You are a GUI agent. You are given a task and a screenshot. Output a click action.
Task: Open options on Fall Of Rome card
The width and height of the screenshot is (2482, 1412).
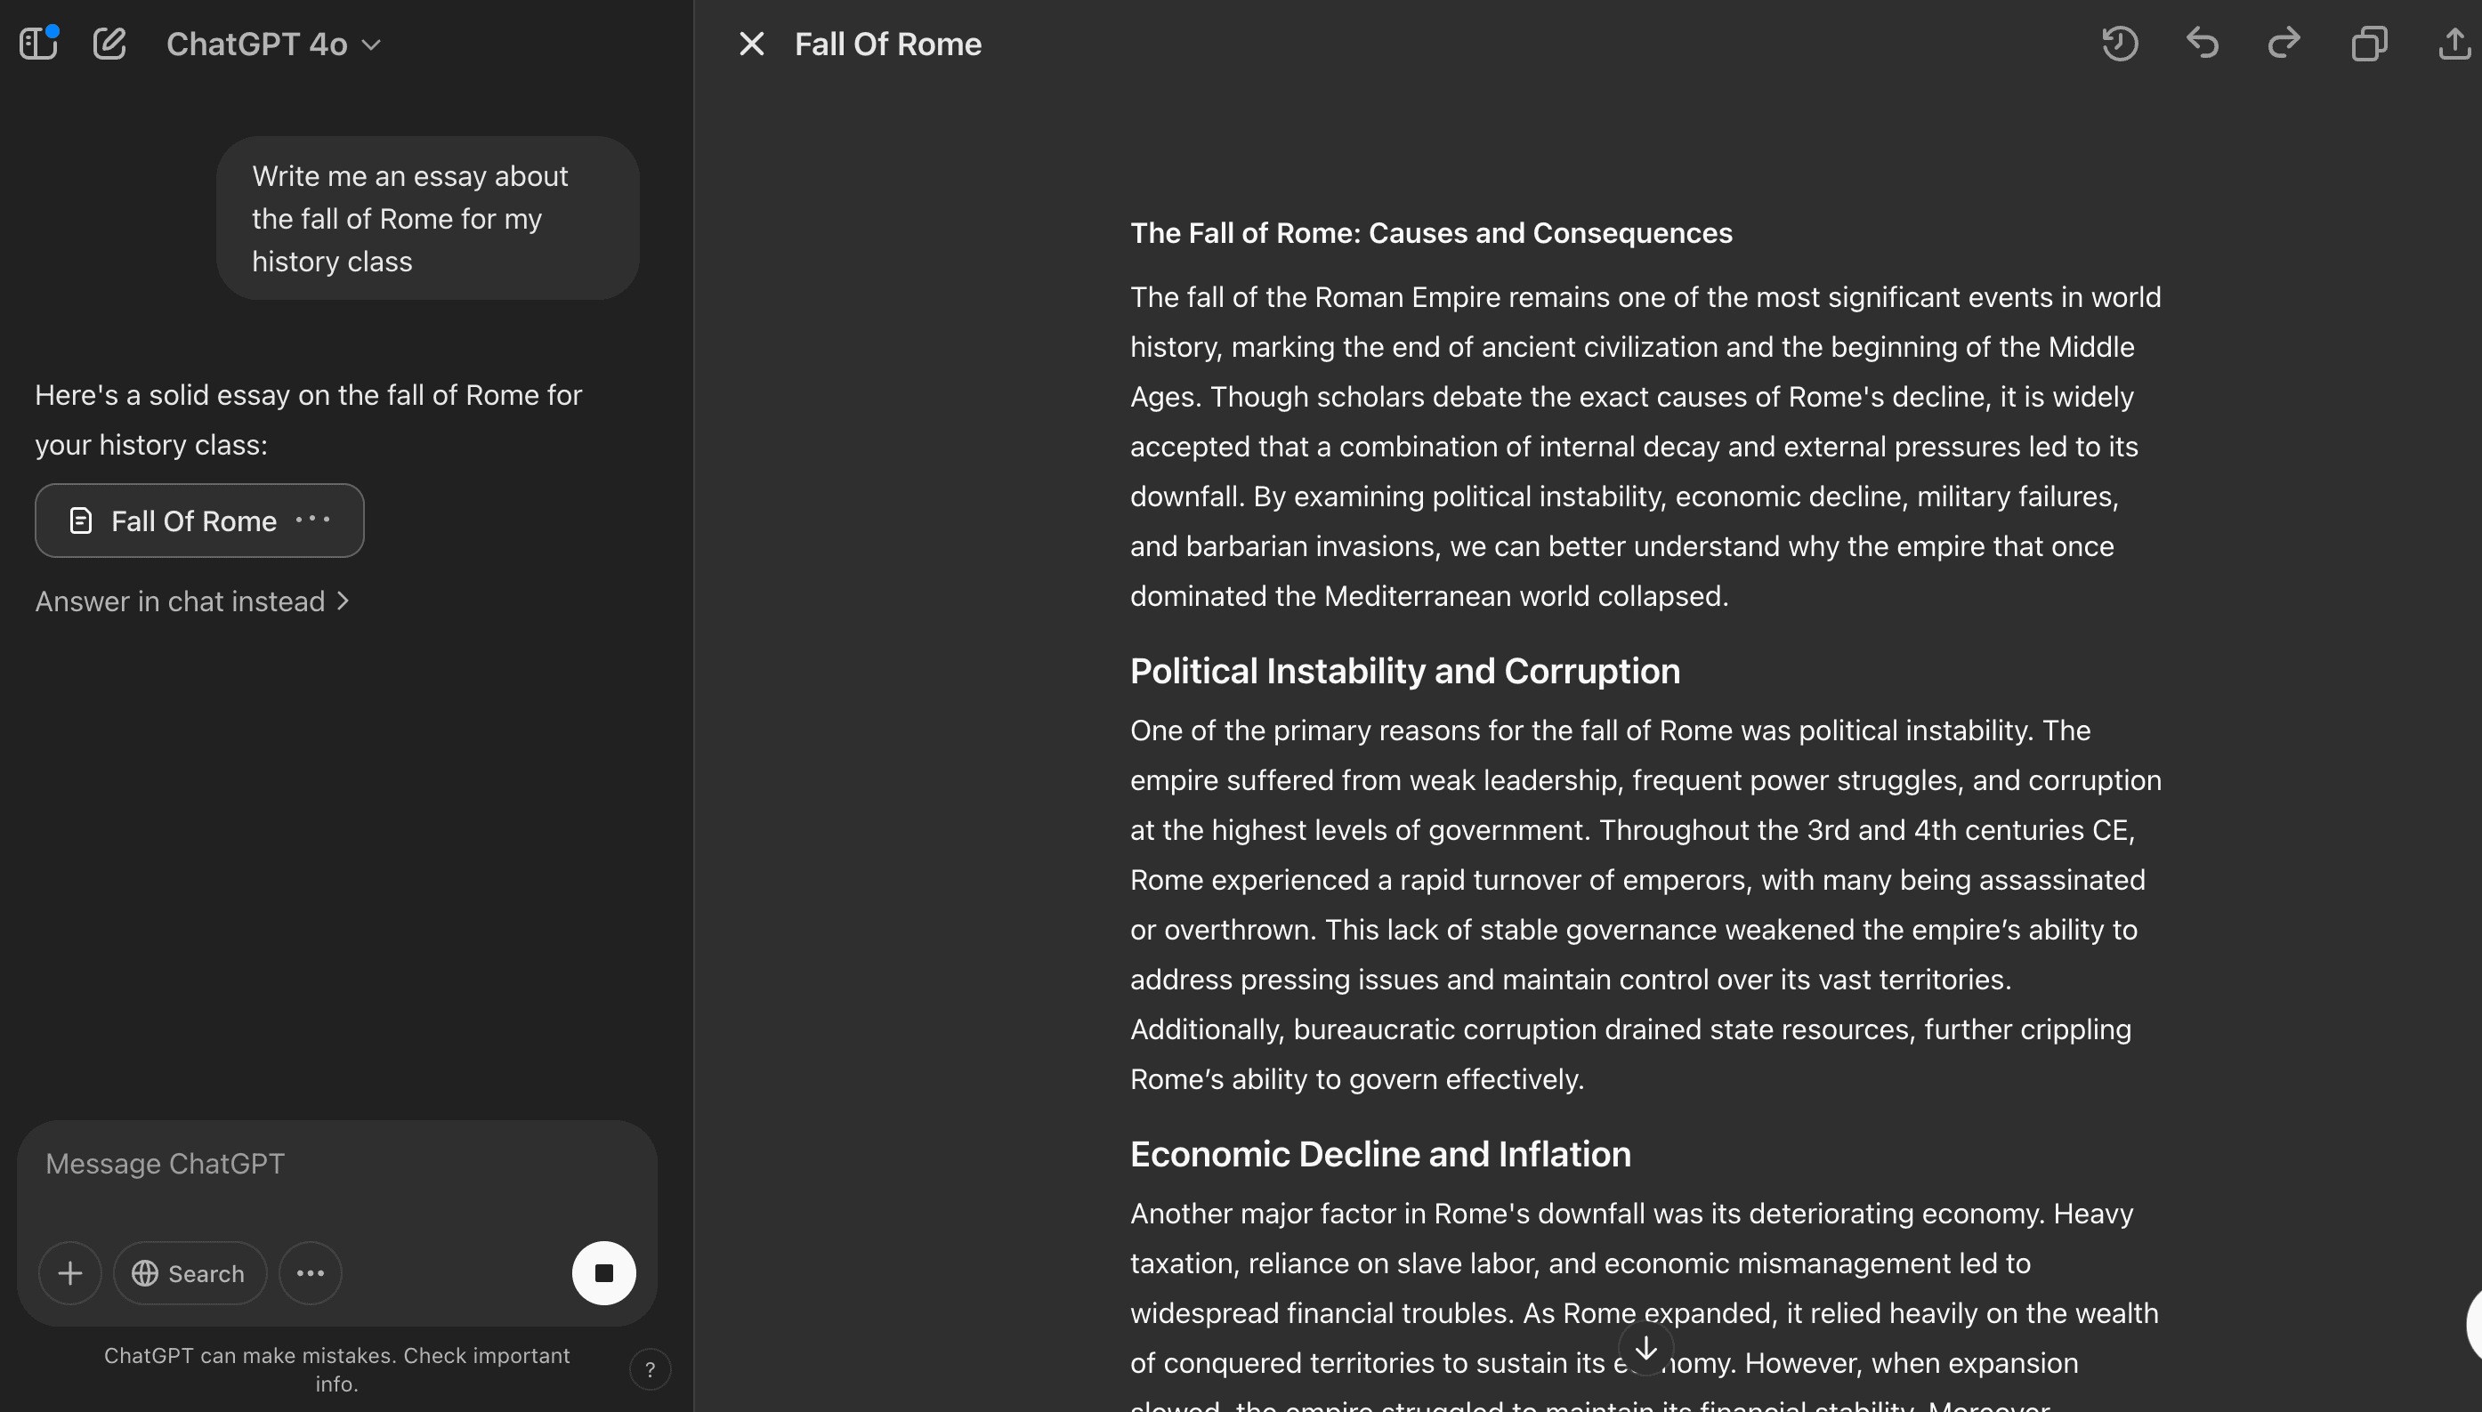[313, 520]
